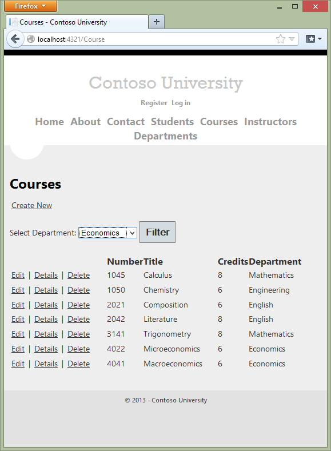The image size is (331, 451).
Task: Maximize the Firefox window
Action: (x=295, y=6)
